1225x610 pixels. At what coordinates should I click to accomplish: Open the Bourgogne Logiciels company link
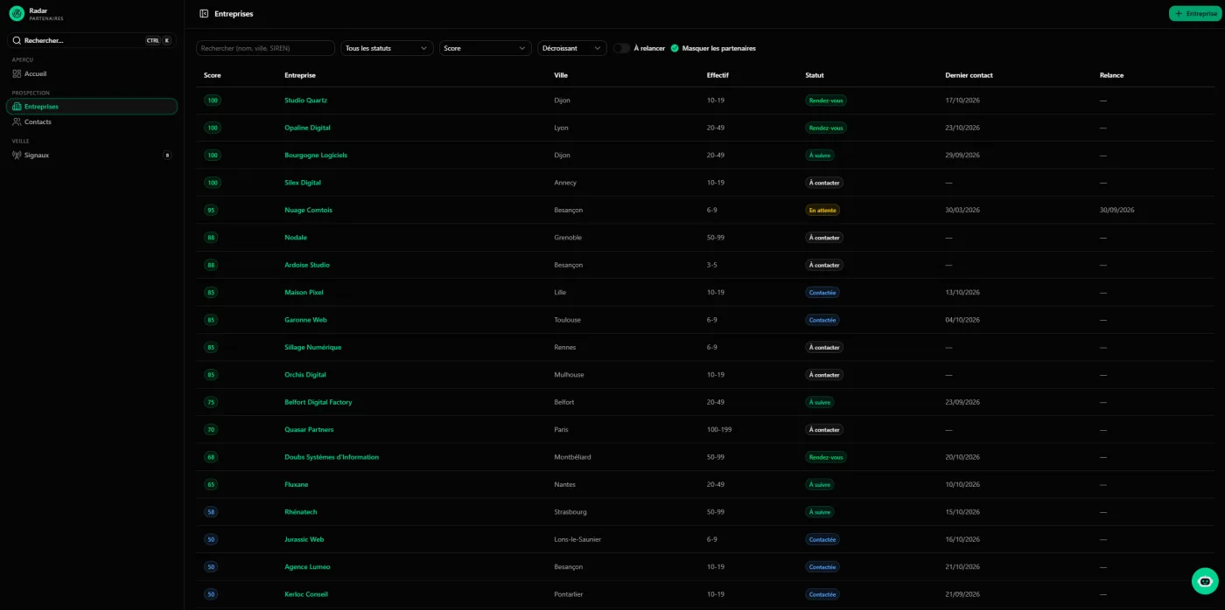tap(316, 156)
